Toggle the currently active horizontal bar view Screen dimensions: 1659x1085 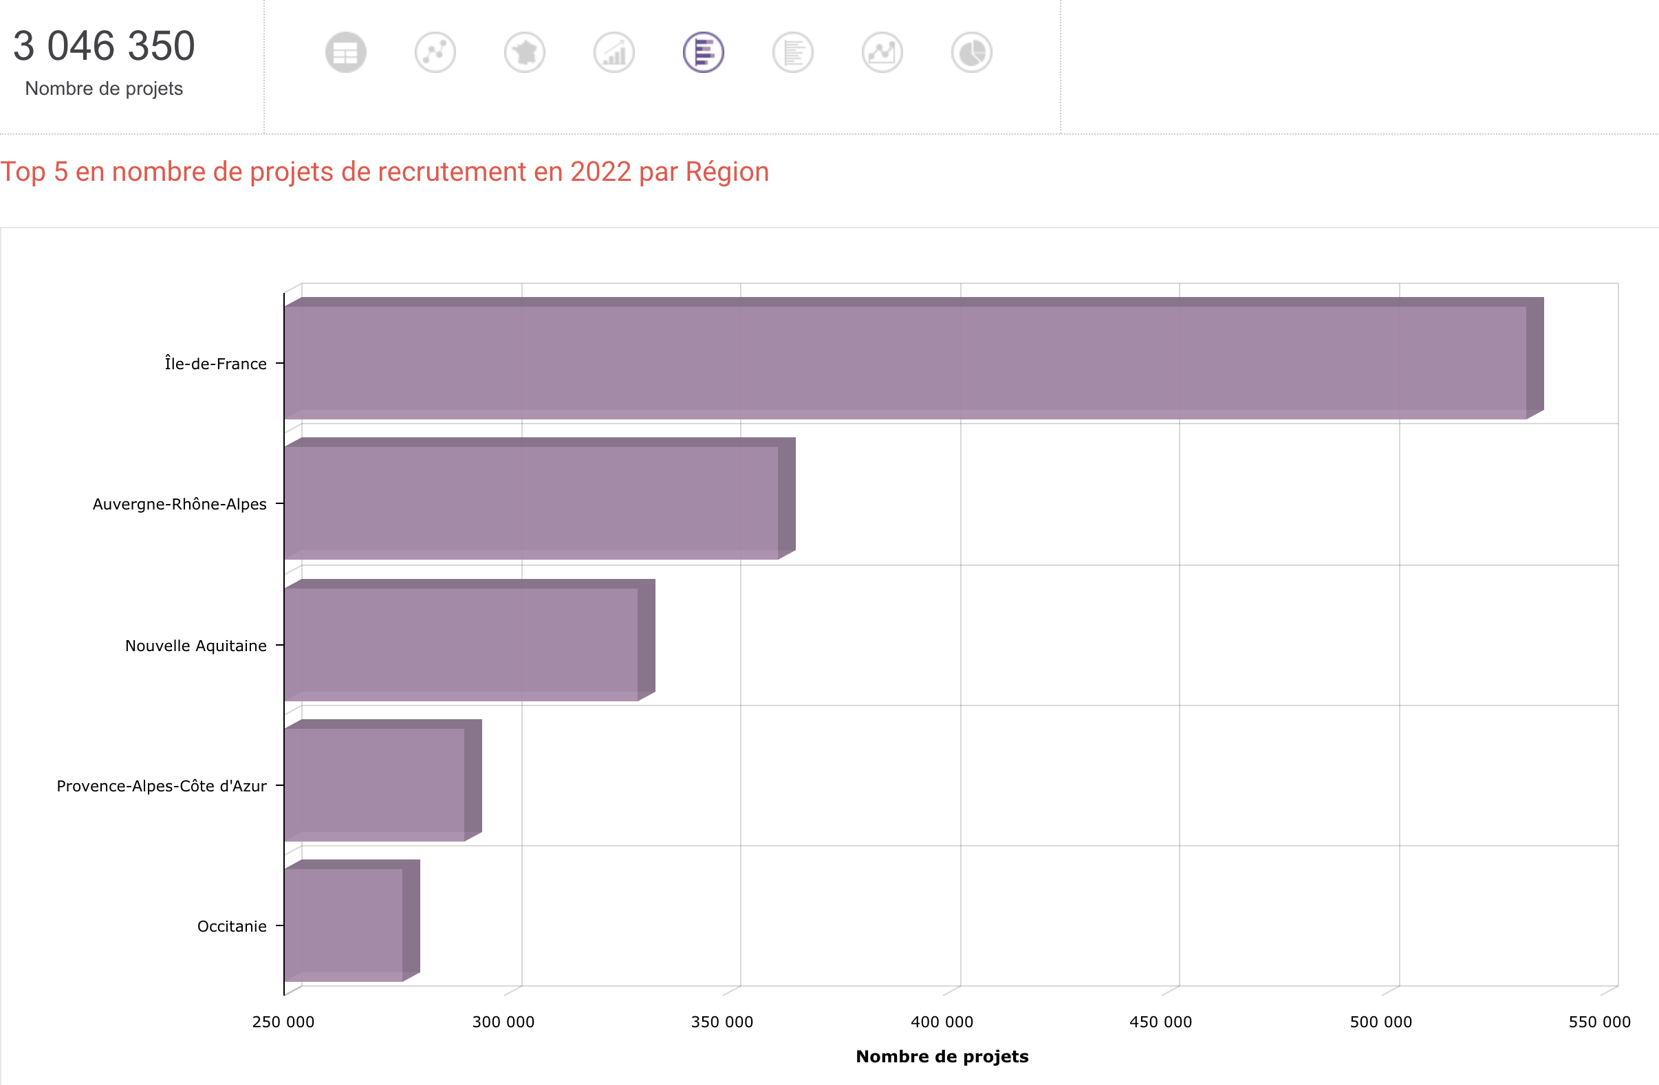703,52
